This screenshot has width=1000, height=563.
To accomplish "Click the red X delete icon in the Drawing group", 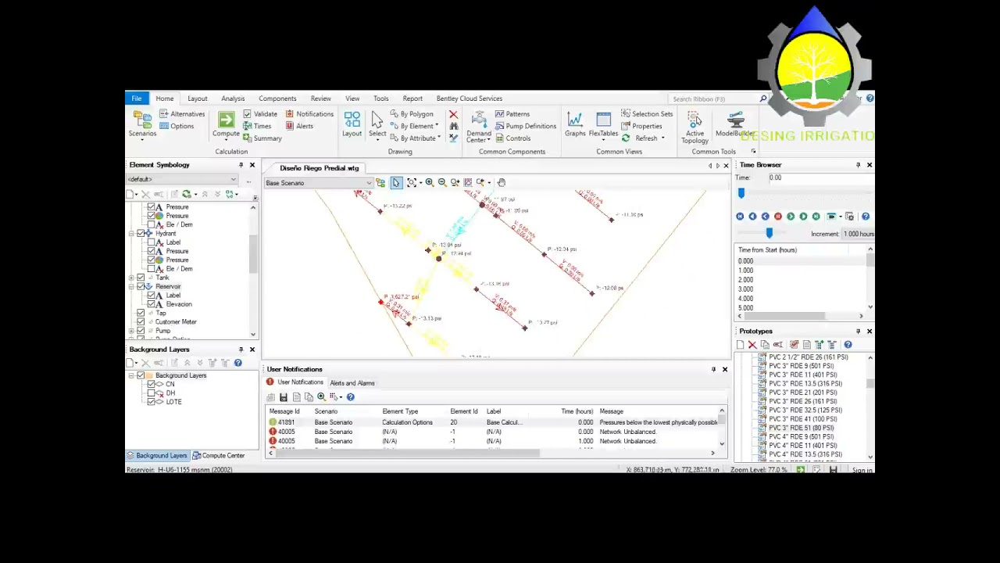I will click(x=453, y=114).
